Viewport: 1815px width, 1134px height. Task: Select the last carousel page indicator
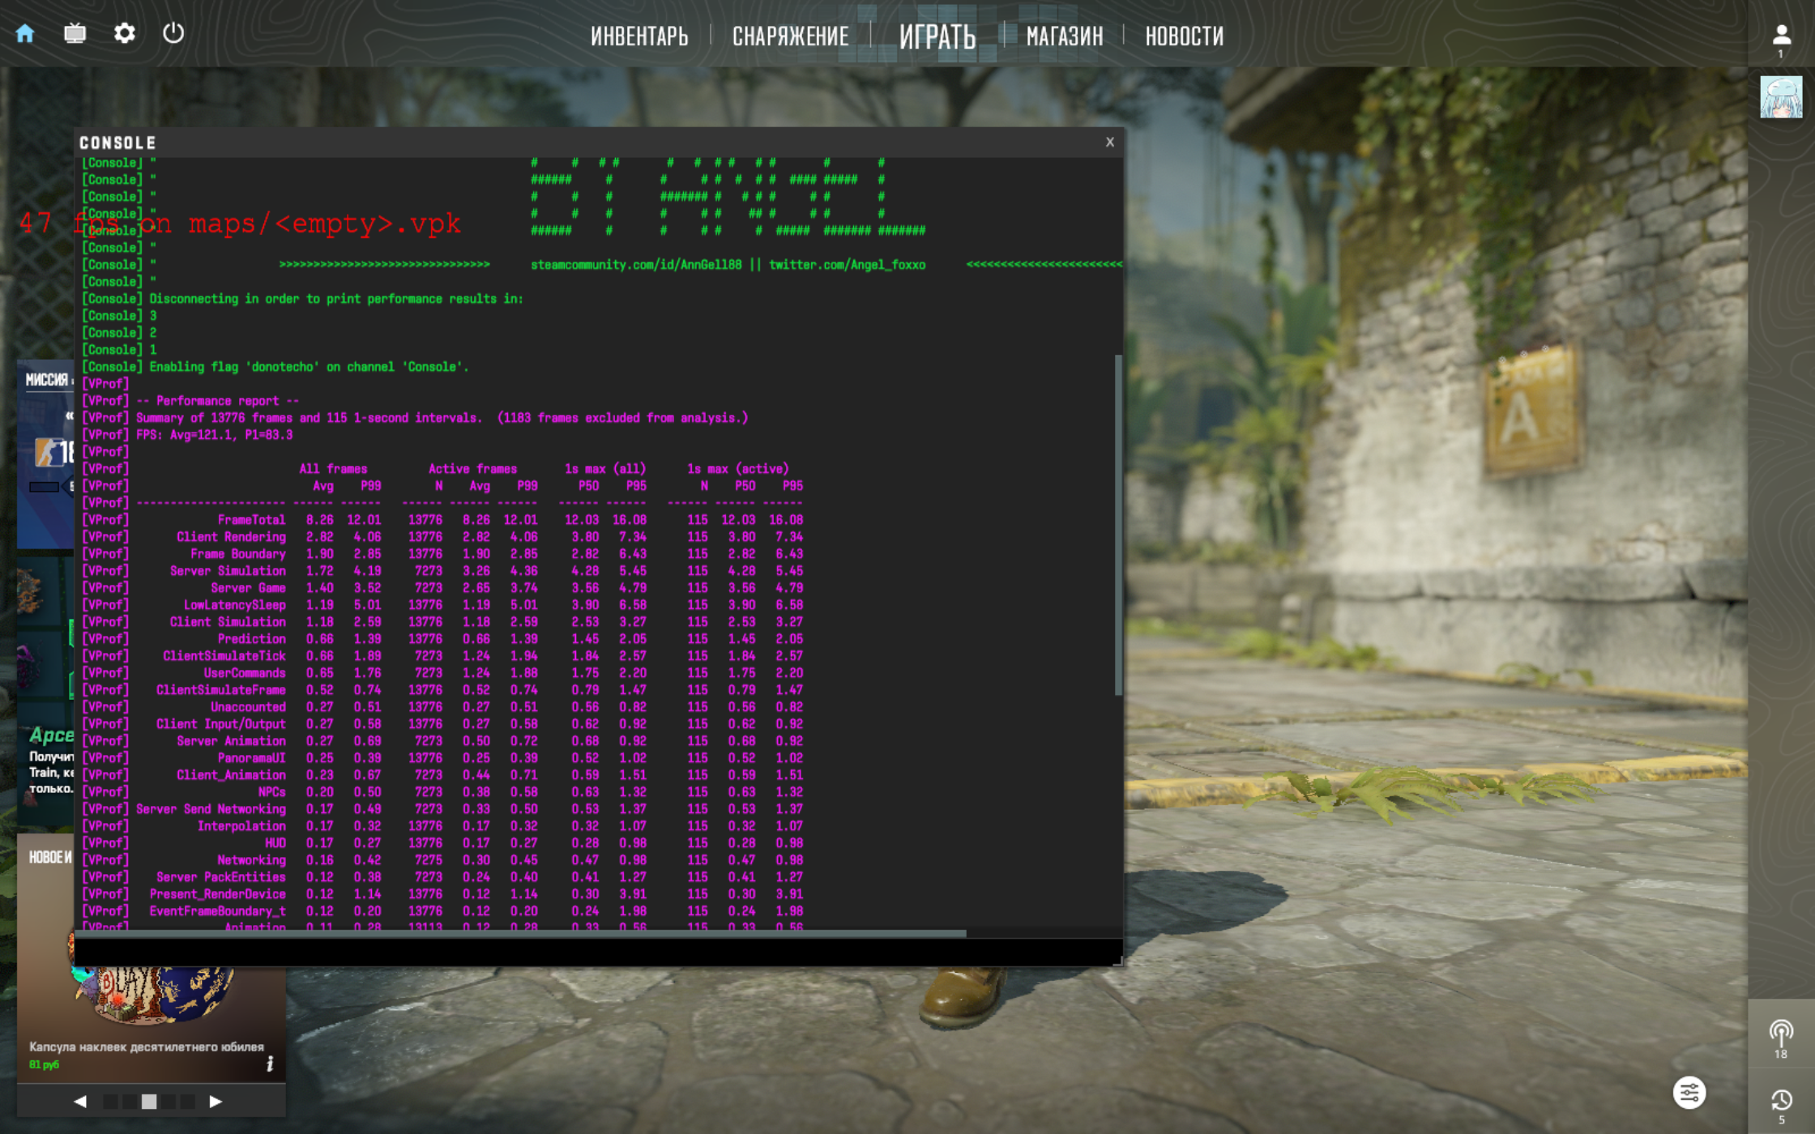pyautogui.click(x=188, y=1102)
